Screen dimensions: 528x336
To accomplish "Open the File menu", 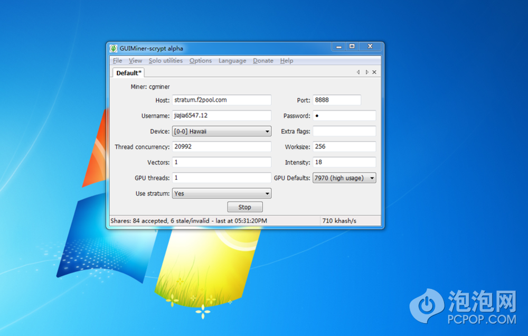I will pyautogui.click(x=118, y=61).
